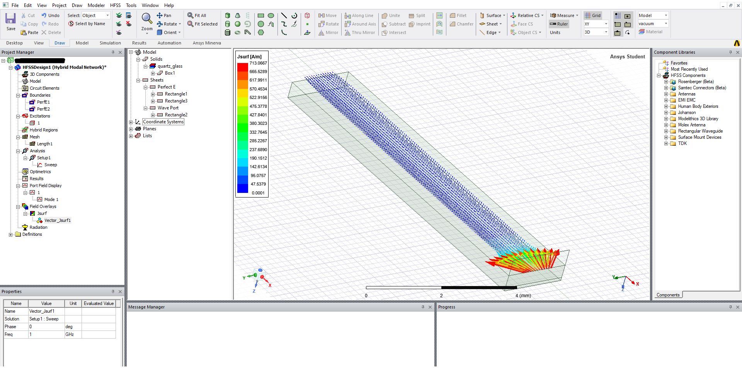Viewport: 742px width, 368px height.
Task: Draw a box solid
Action: [228, 15]
